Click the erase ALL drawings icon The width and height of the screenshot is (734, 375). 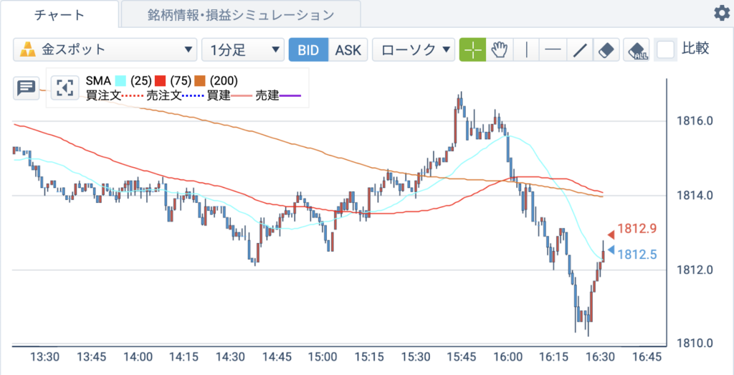[x=637, y=49]
